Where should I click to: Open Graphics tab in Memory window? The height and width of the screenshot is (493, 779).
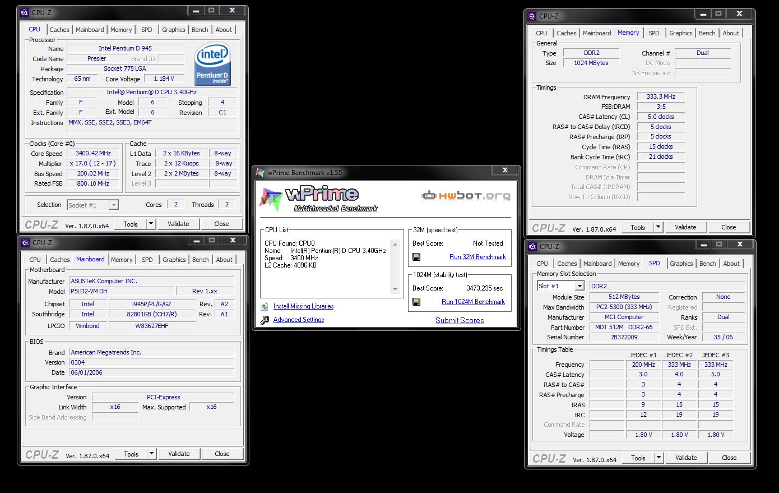[681, 33]
